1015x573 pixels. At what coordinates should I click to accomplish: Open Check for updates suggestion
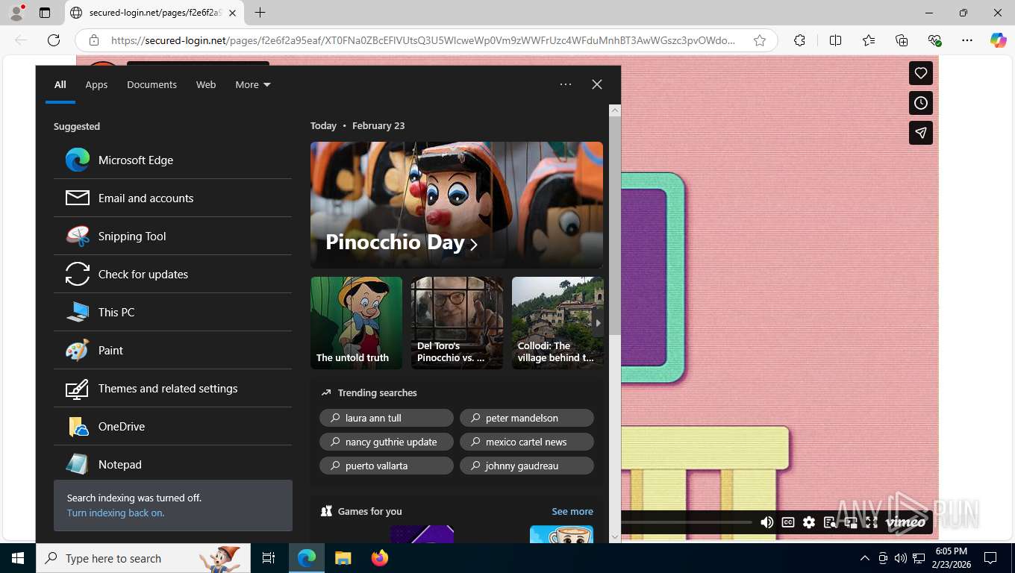pos(172,274)
